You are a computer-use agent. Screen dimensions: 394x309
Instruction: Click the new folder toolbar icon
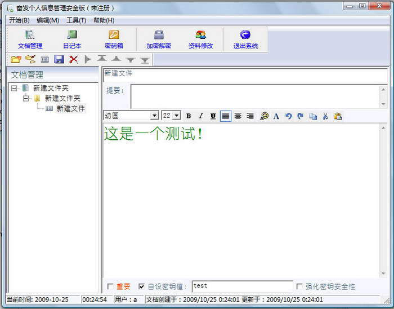point(16,59)
